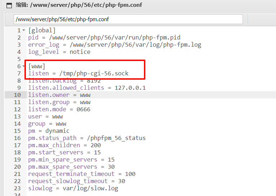Screen dimensions: 276x196
Task: Collapse the [global] section fold arrow
Action: pyautogui.click(x=24, y=31)
